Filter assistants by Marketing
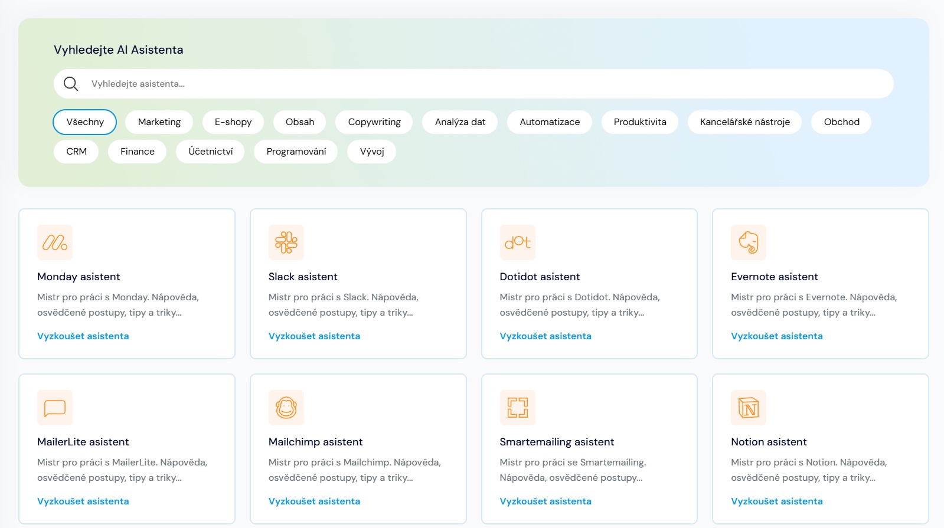944x528 pixels. pyautogui.click(x=159, y=122)
